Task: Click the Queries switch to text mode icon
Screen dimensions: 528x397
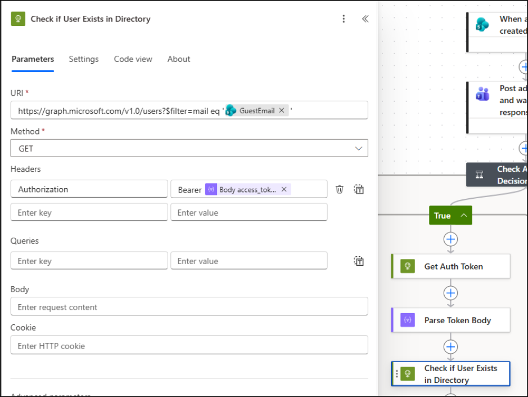Action: point(359,261)
